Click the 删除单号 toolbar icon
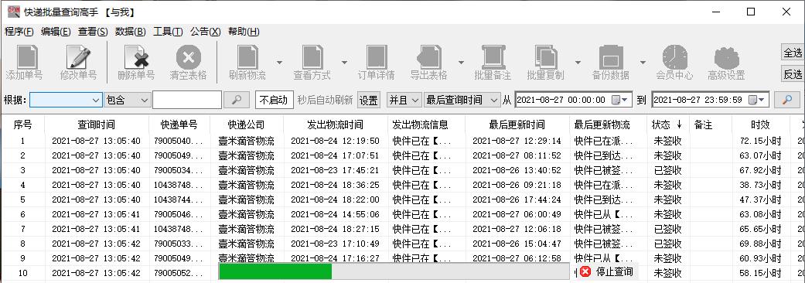 click(x=136, y=57)
